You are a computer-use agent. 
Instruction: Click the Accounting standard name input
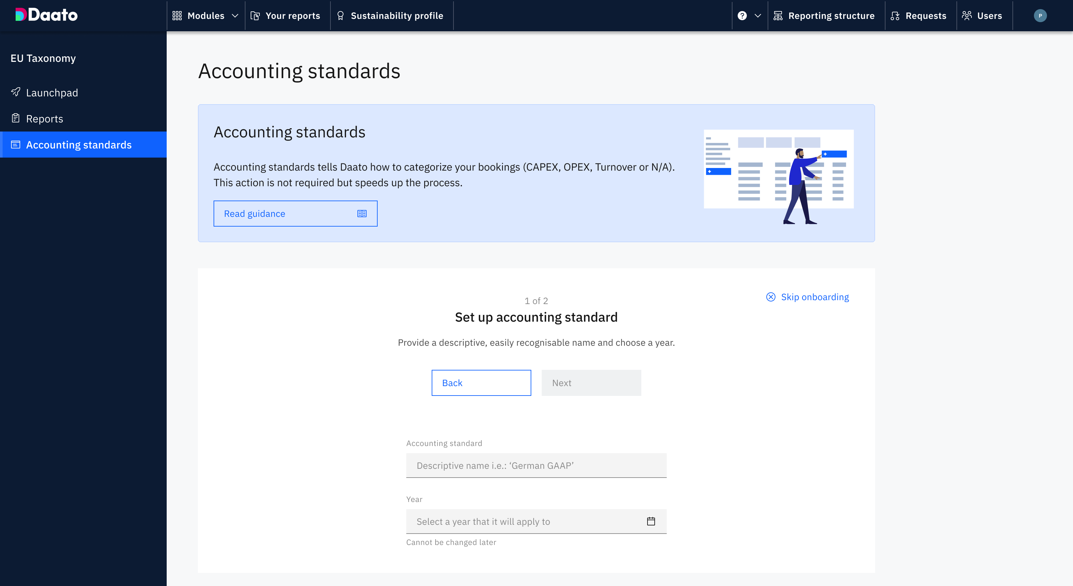536,465
